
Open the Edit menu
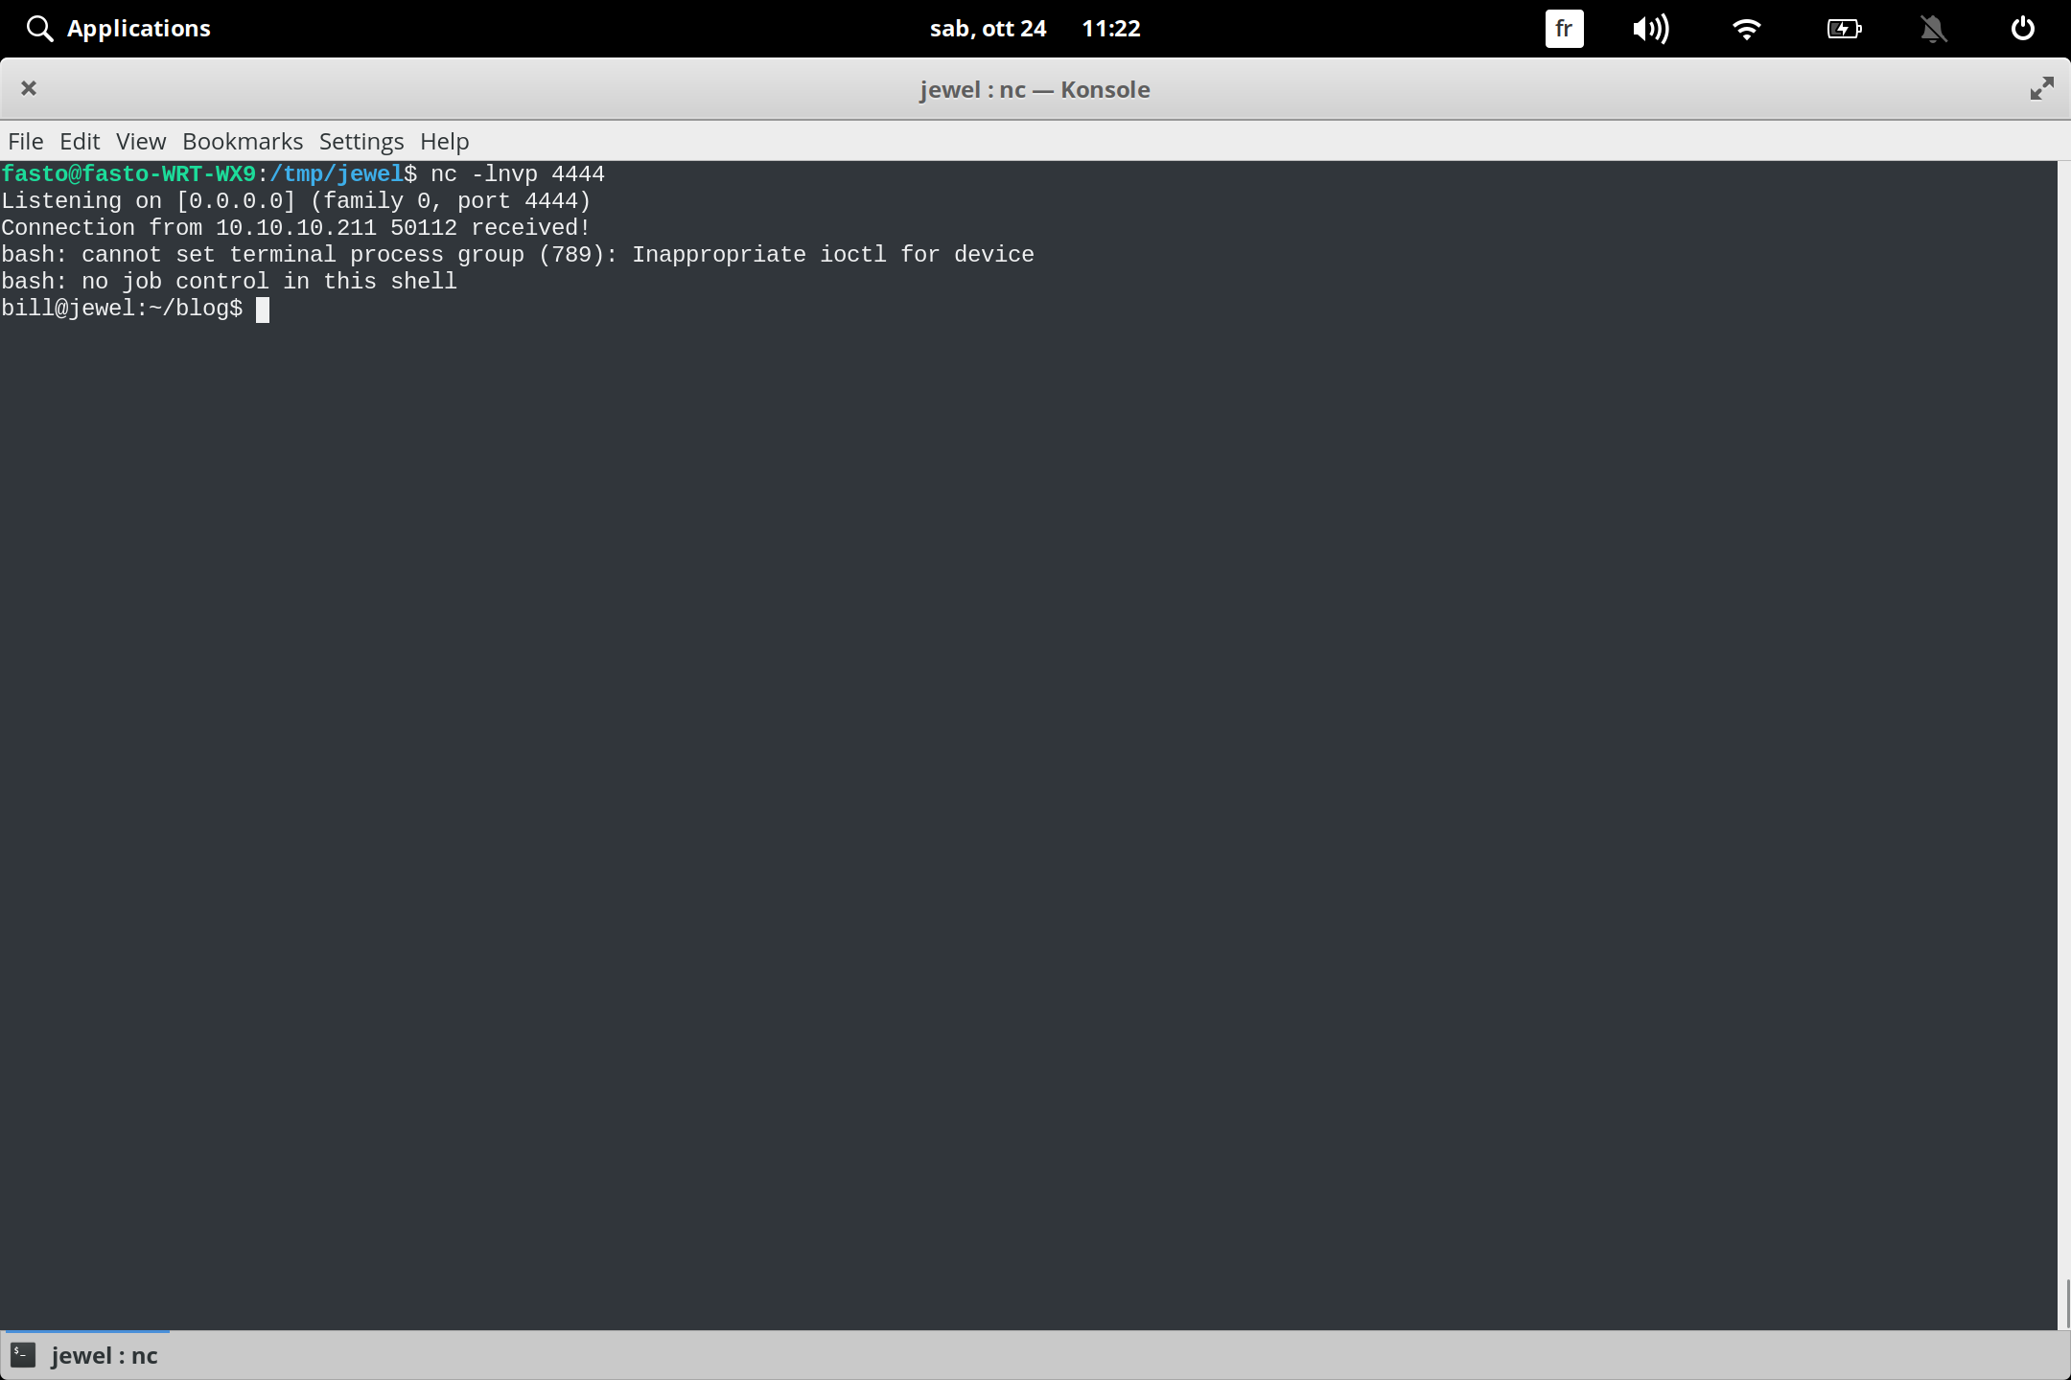[81, 141]
